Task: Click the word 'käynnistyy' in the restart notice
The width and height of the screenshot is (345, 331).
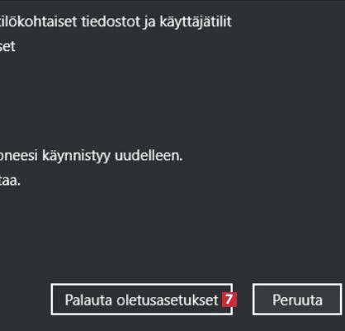Action: (x=76, y=156)
